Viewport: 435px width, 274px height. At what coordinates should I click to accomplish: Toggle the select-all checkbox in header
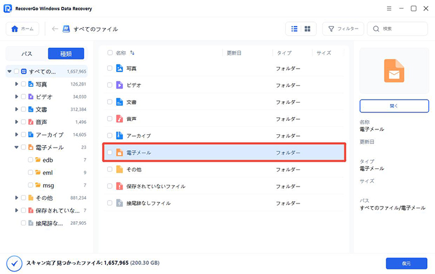click(110, 53)
